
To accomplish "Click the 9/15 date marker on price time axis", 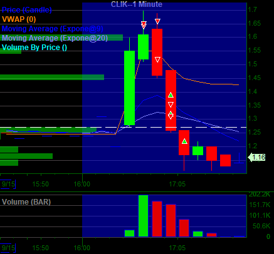I will 8,184.
